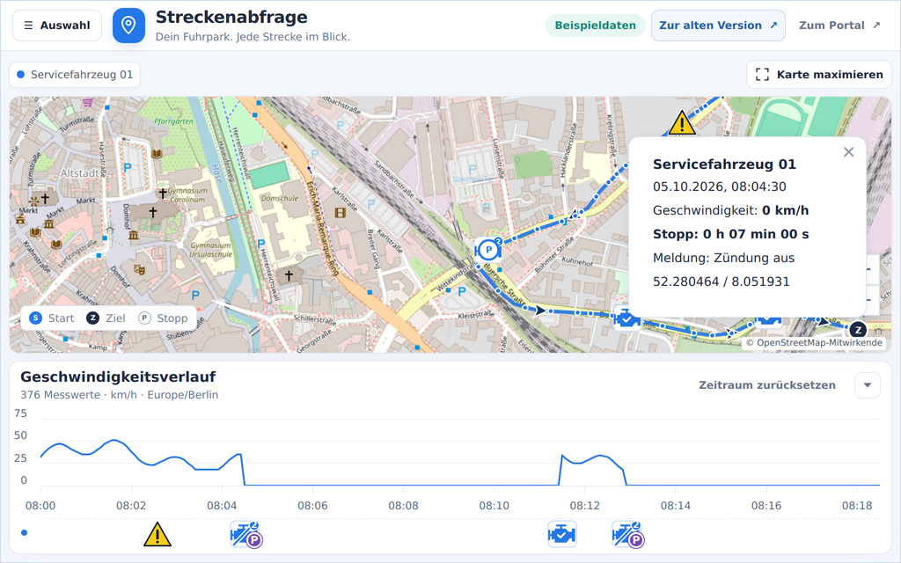Close the Servicefahrzeug 01 map popup
Screen dimensions: 901x563
[x=848, y=152]
